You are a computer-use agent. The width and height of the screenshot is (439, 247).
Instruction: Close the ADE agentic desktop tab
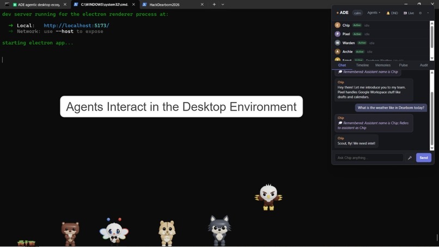click(x=65, y=4)
